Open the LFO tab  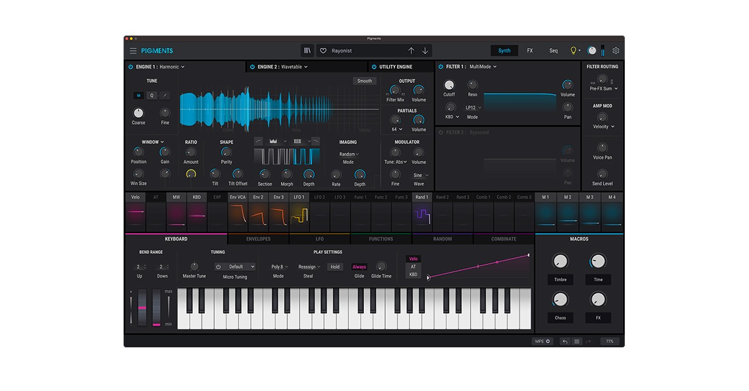click(x=320, y=239)
